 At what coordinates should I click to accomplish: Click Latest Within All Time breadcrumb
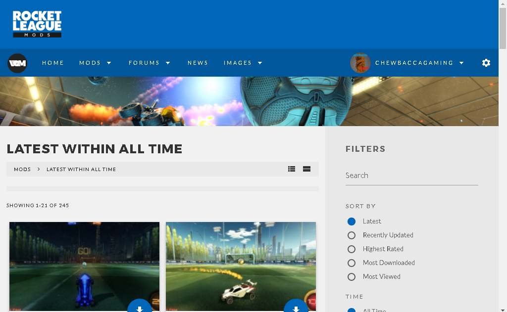click(x=81, y=169)
